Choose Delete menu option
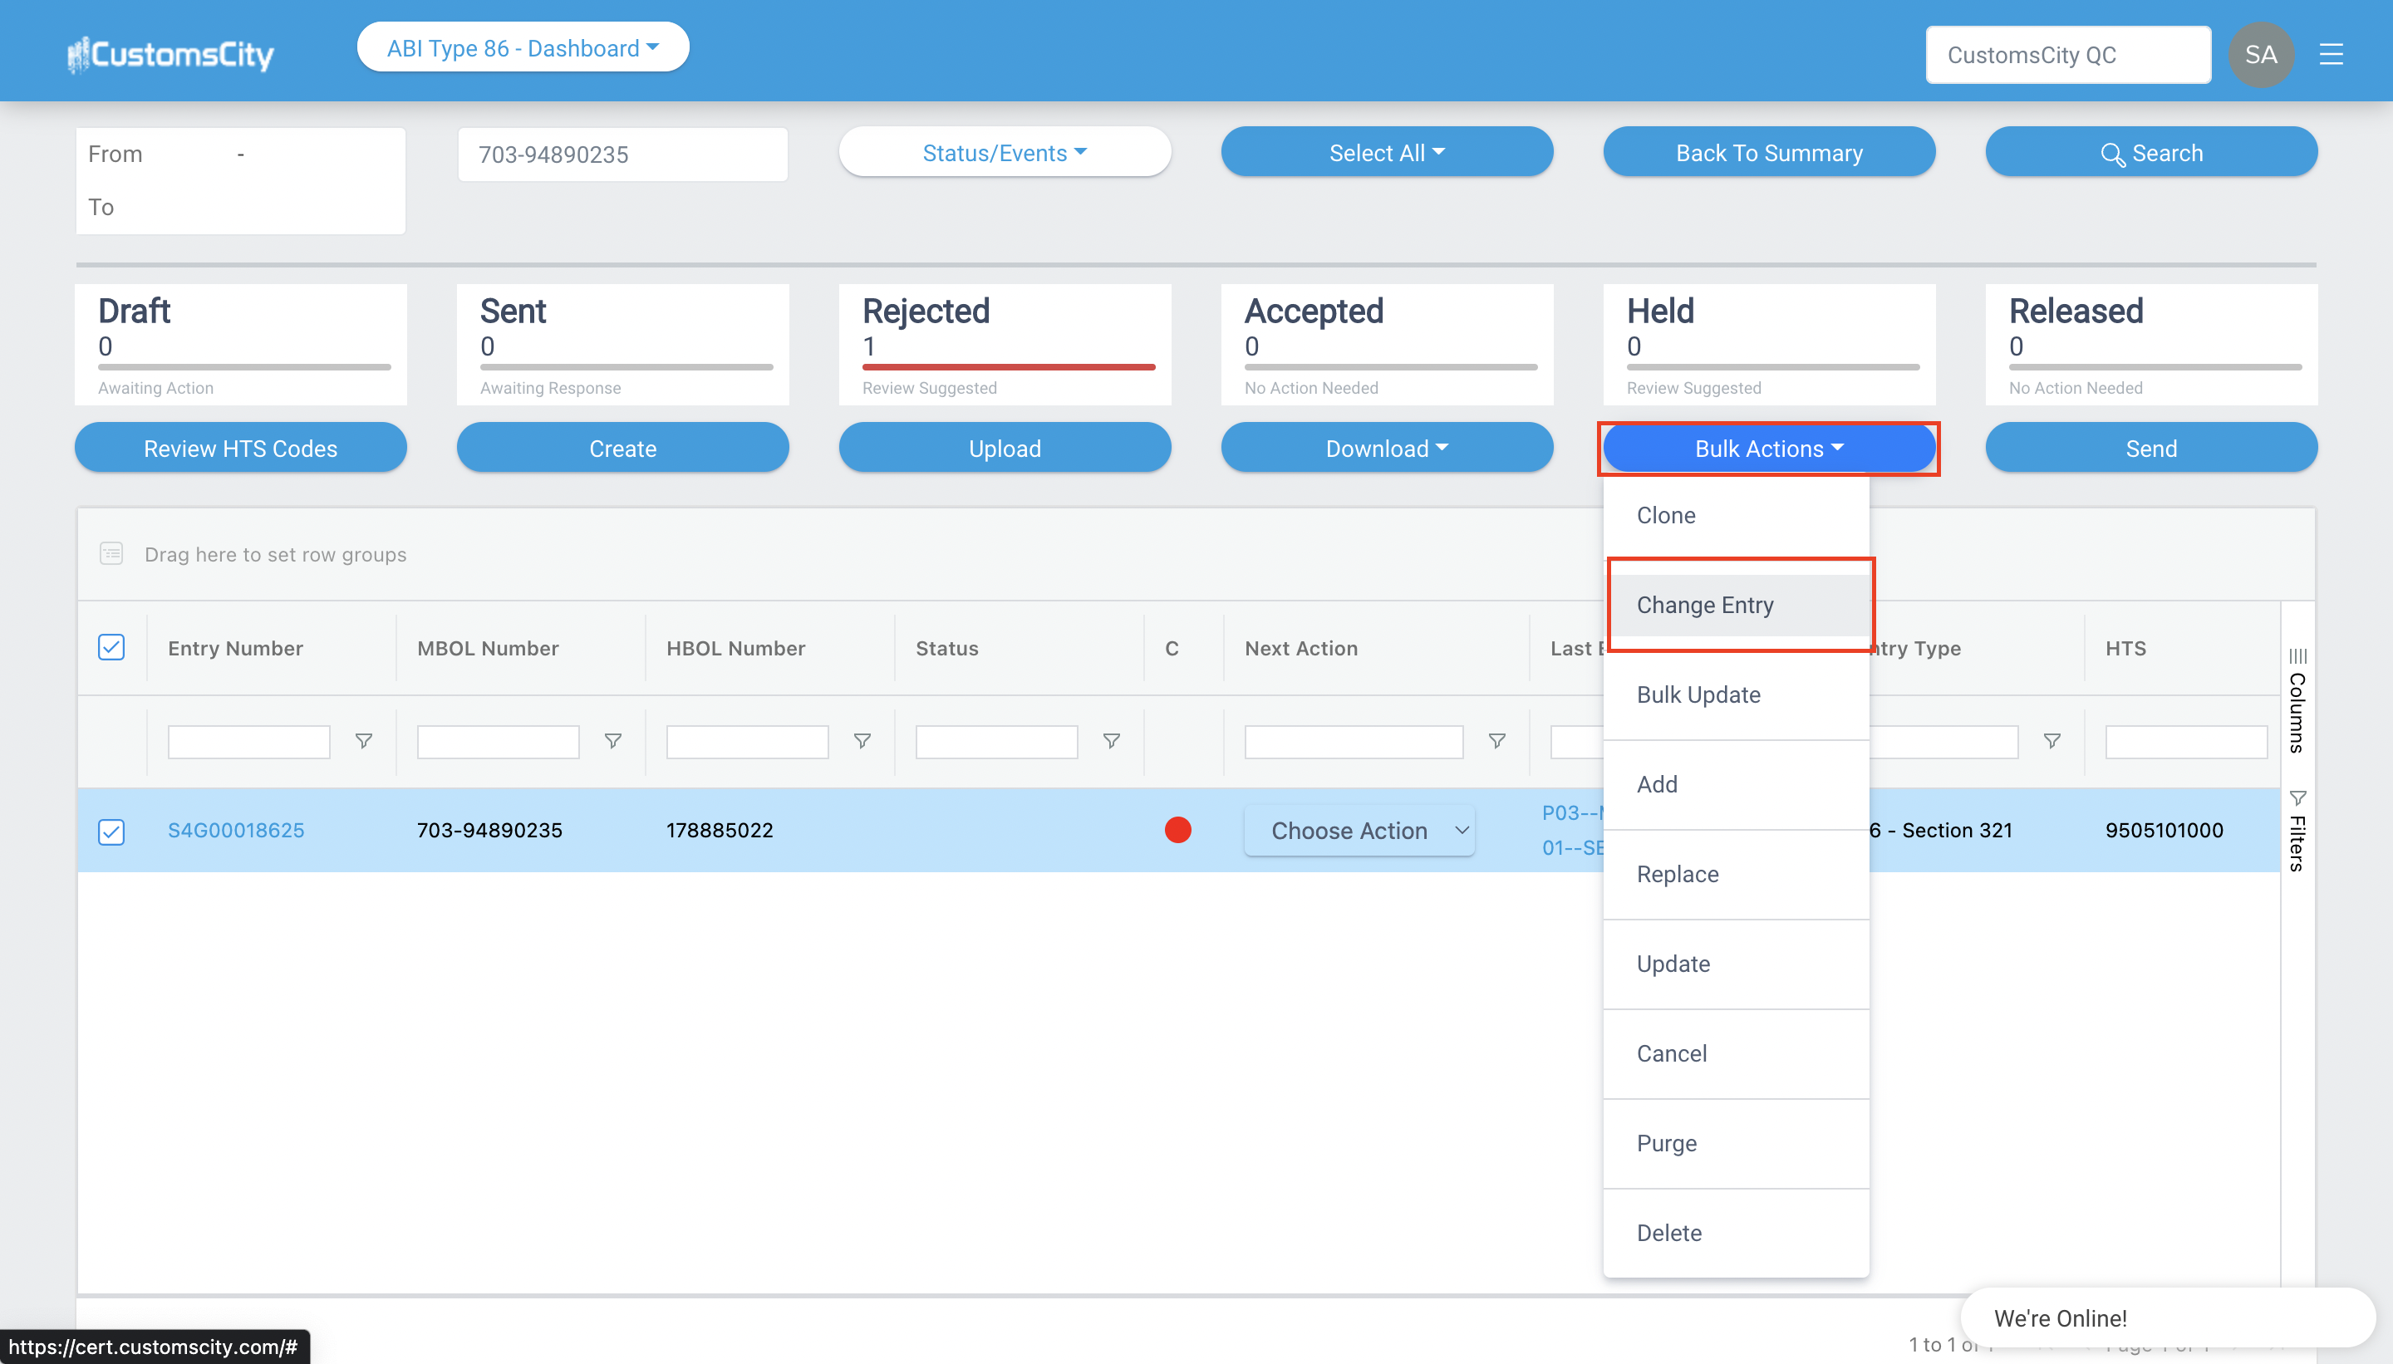Image resolution: width=2393 pixels, height=1364 pixels. [x=1737, y=1233]
